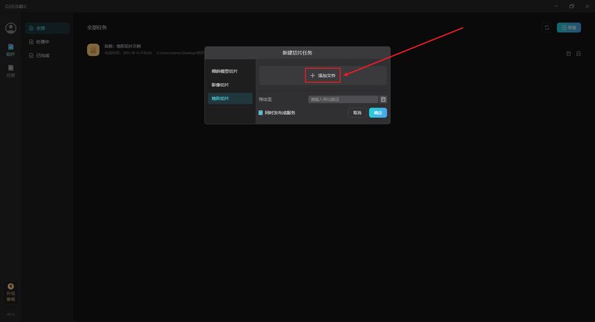The image size is (595, 322).
Task: Click the 添加文件 add file button
Action: point(322,75)
